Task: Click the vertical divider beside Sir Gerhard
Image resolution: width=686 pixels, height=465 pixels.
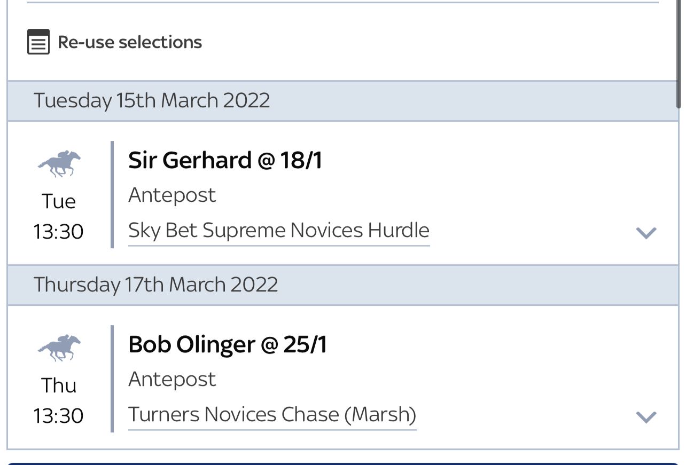Action: [112, 194]
